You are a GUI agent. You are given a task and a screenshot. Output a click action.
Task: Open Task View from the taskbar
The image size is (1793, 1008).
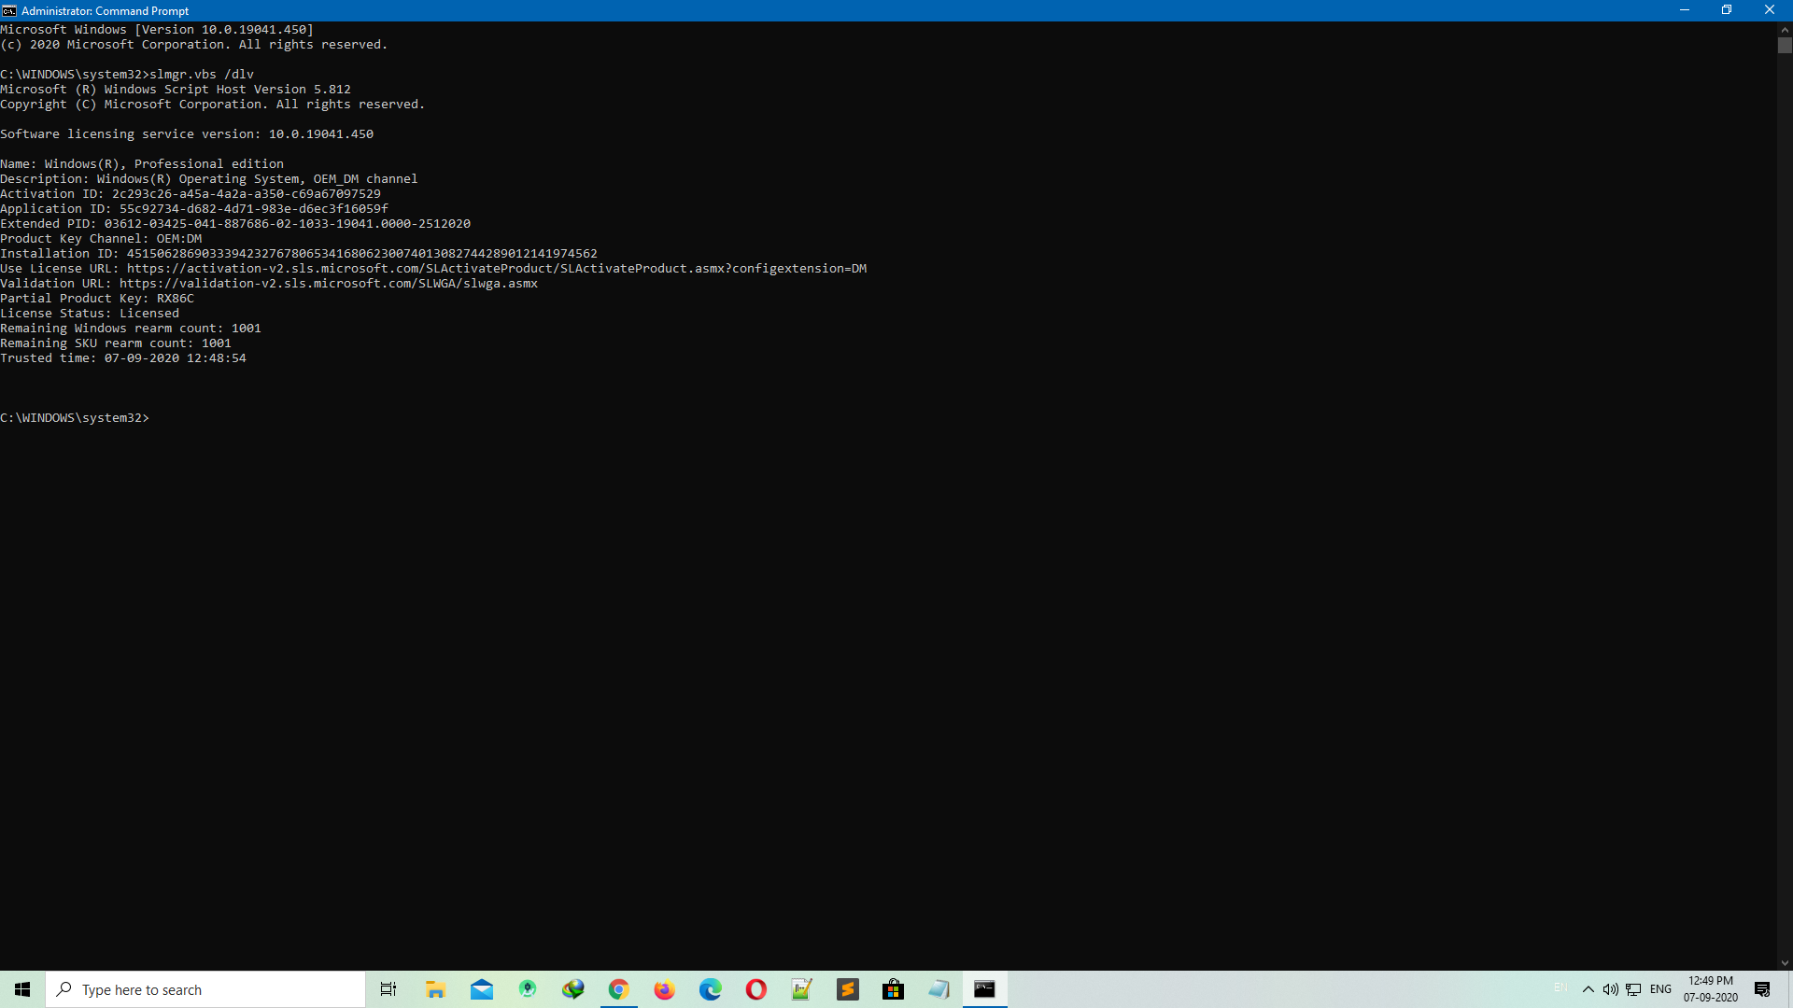(x=388, y=989)
